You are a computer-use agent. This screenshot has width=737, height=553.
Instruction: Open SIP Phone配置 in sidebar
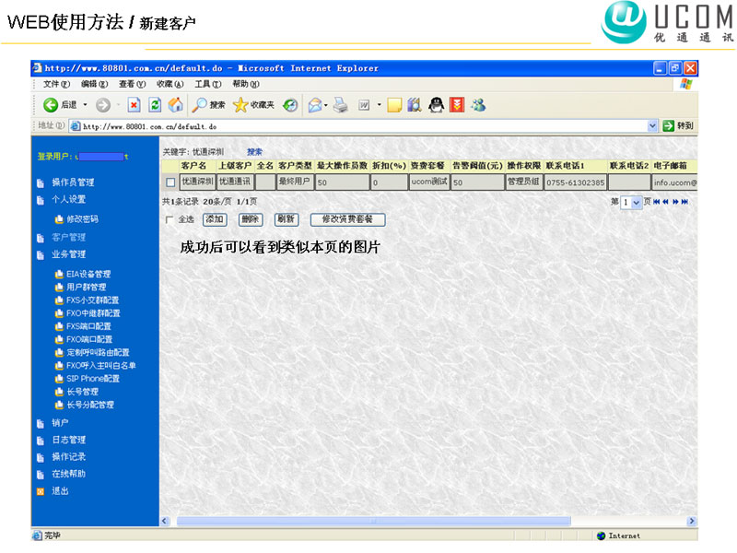[x=93, y=379]
